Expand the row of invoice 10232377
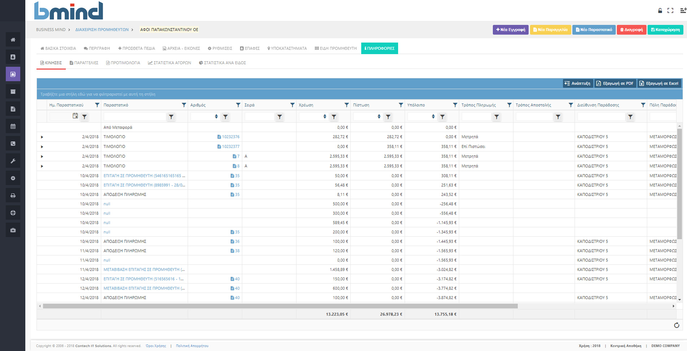 click(42, 147)
